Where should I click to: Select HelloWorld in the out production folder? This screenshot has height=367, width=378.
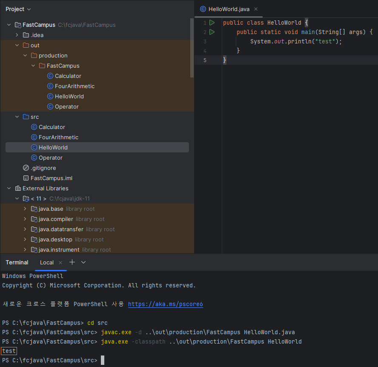coord(69,97)
